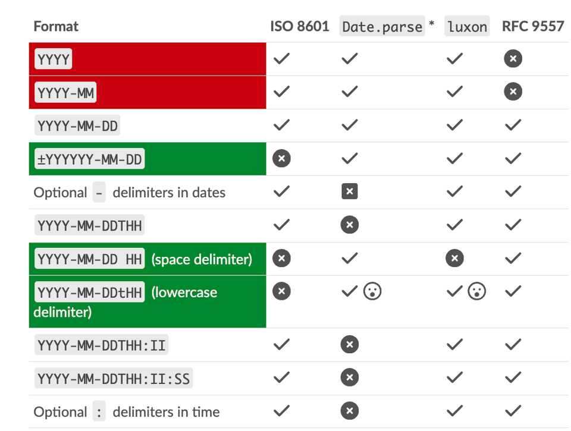
Task: Click the surprised emoji in the Date.parse column
Action: [x=373, y=291]
